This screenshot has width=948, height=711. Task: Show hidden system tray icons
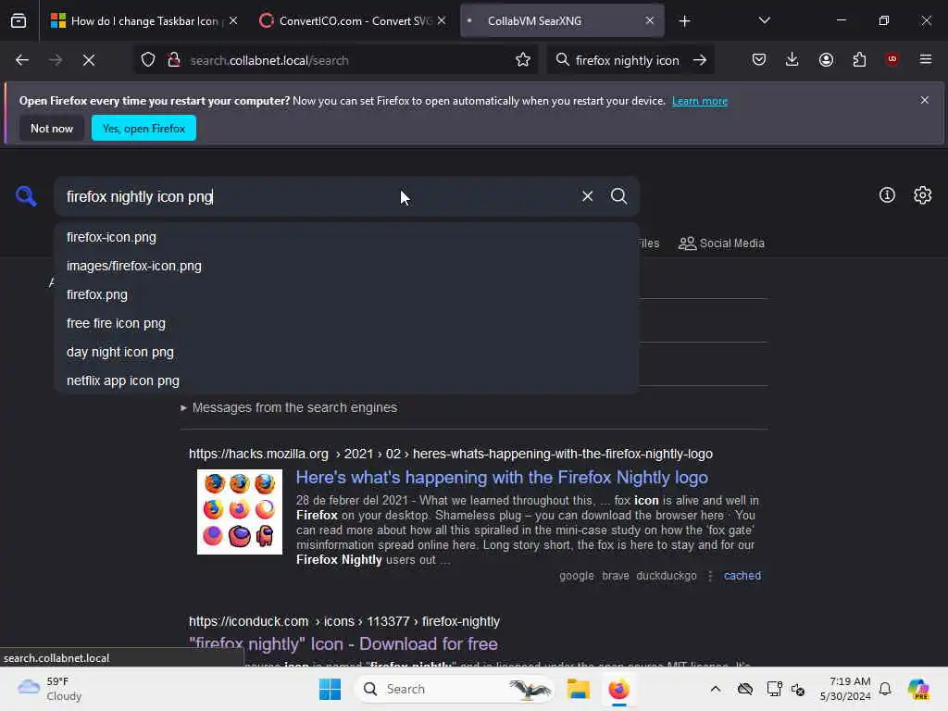tap(716, 689)
